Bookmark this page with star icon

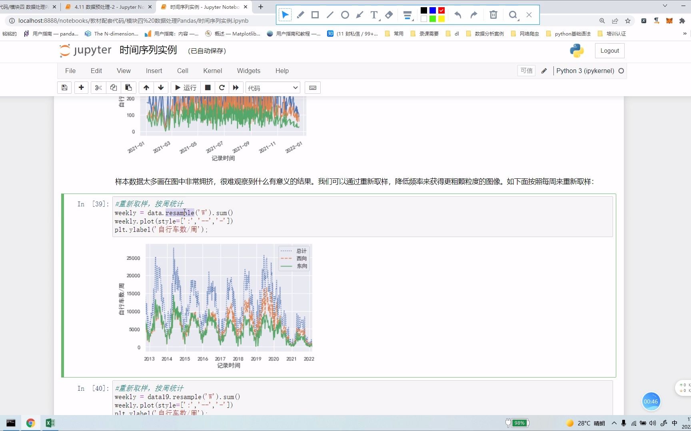coord(628,21)
